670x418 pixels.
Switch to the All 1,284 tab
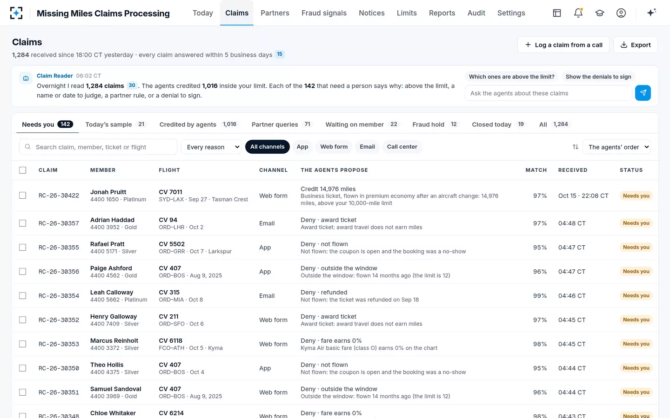(x=554, y=124)
